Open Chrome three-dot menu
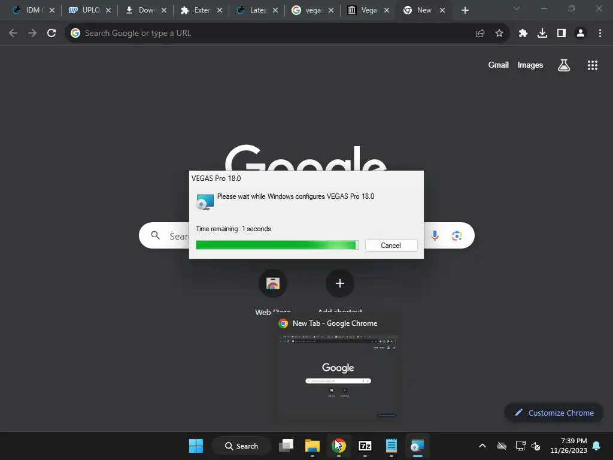 pos(600,34)
